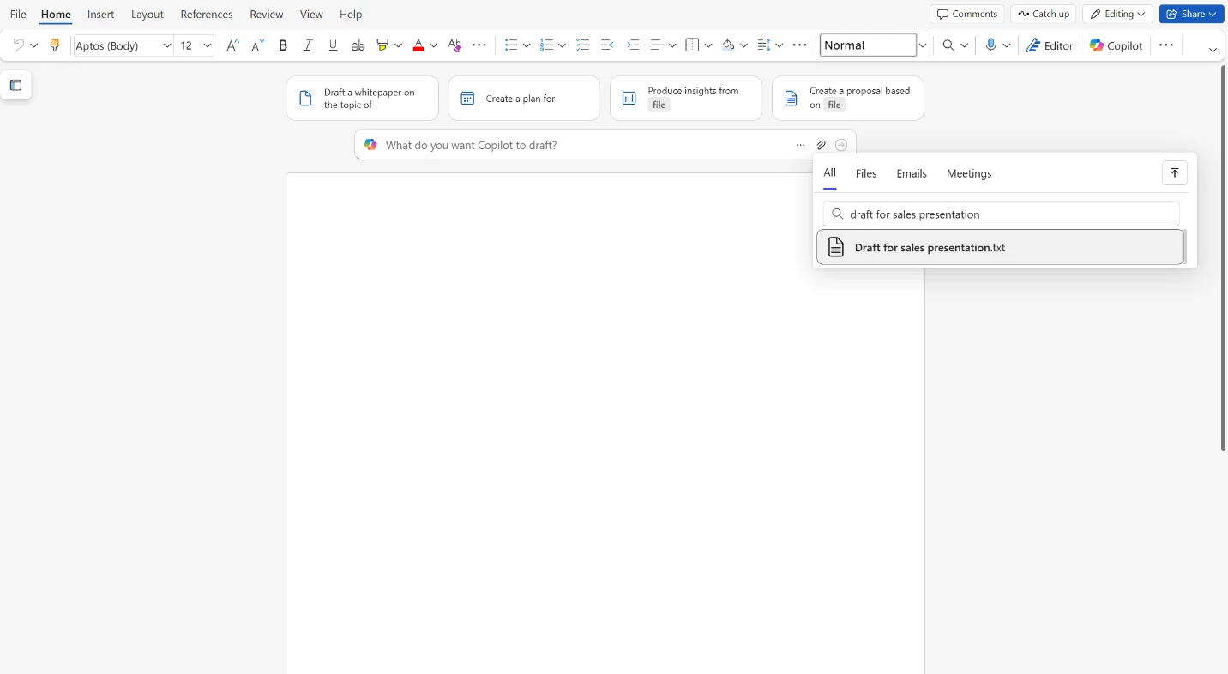Click line spacing icon
The width and height of the screenshot is (1228, 674).
click(764, 45)
